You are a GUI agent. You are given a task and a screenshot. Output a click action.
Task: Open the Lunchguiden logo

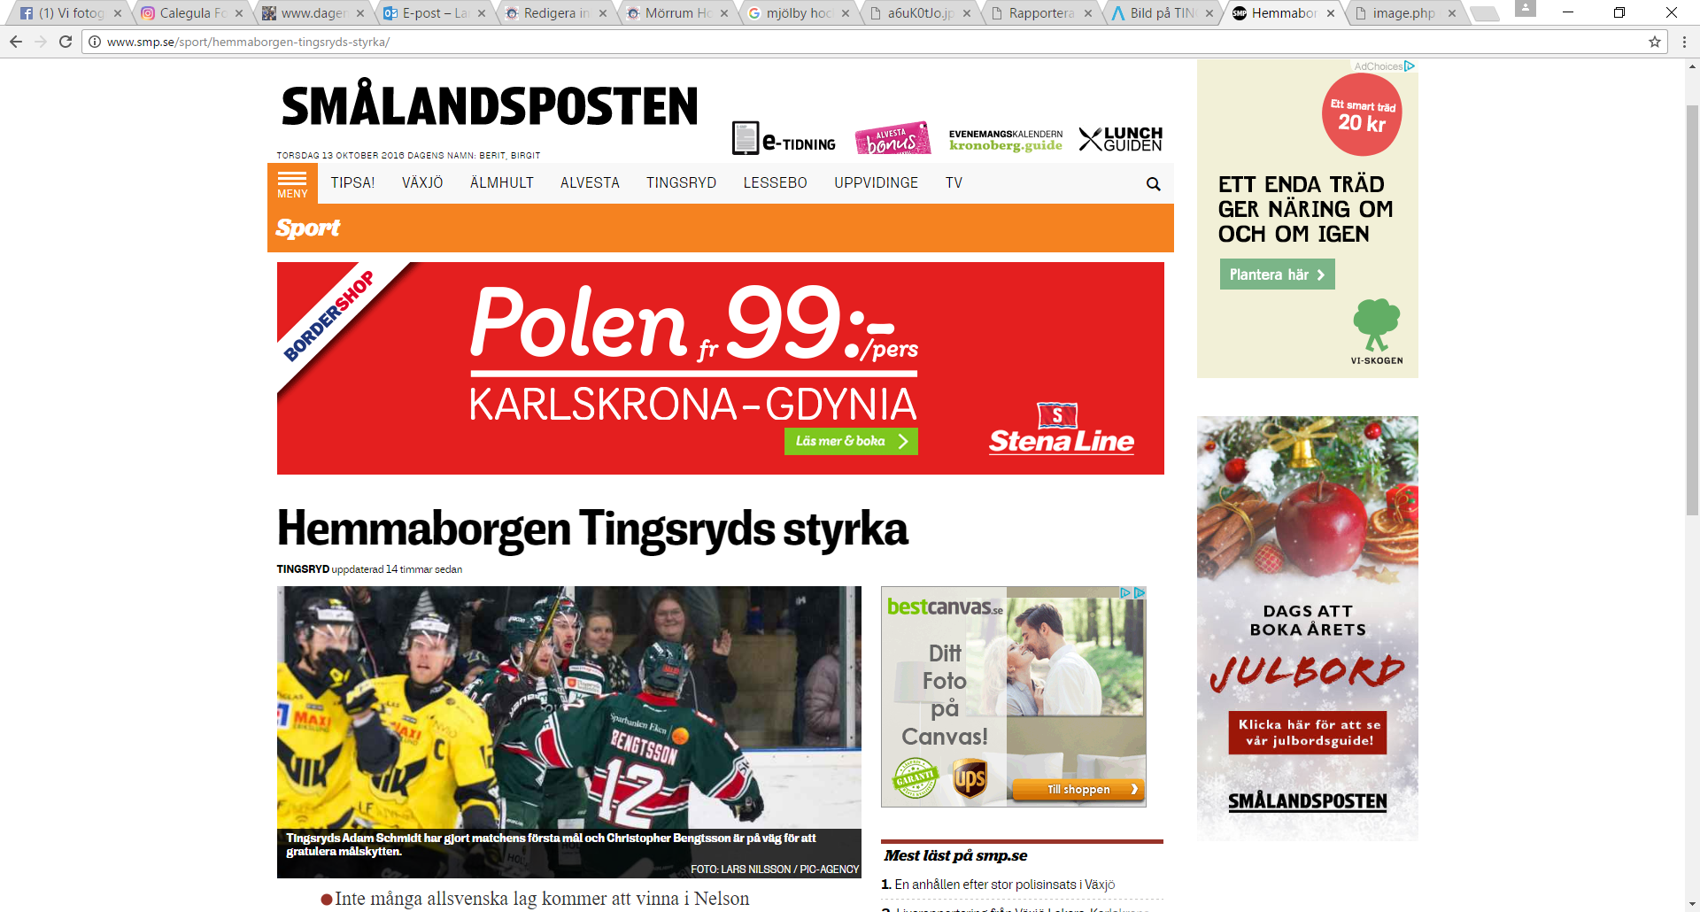click(x=1120, y=138)
